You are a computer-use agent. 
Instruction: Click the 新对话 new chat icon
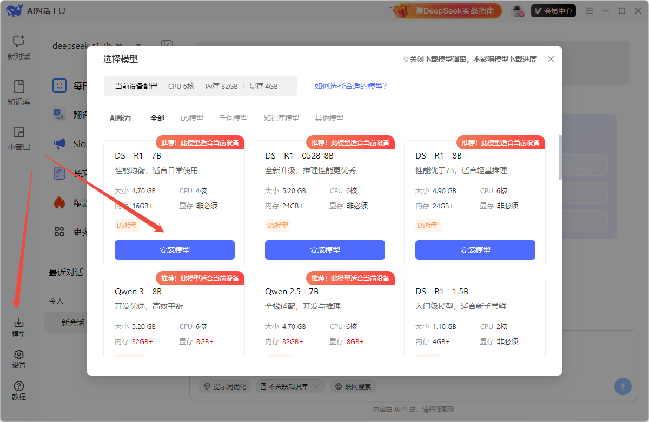[x=19, y=42]
